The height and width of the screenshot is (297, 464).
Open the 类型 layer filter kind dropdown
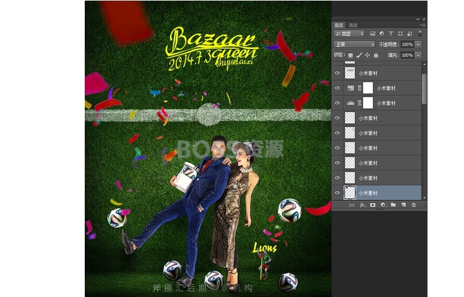coord(349,34)
